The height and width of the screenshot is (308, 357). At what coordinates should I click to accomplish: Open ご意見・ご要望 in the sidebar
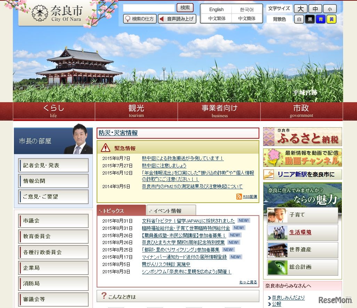pyautogui.click(x=53, y=197)
